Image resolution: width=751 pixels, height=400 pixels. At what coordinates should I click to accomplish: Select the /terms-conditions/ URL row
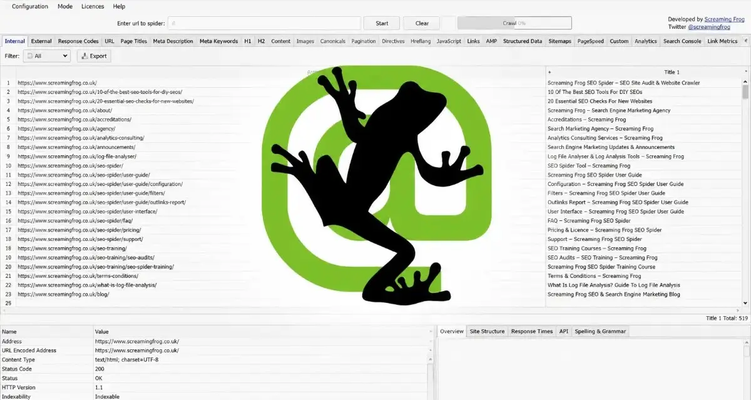coord(272,276)
